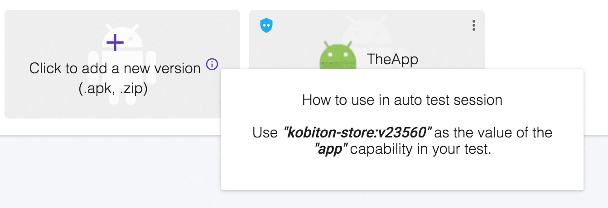
Task: Open the three-dot menu on TheApp card
Action: point(473,25)
